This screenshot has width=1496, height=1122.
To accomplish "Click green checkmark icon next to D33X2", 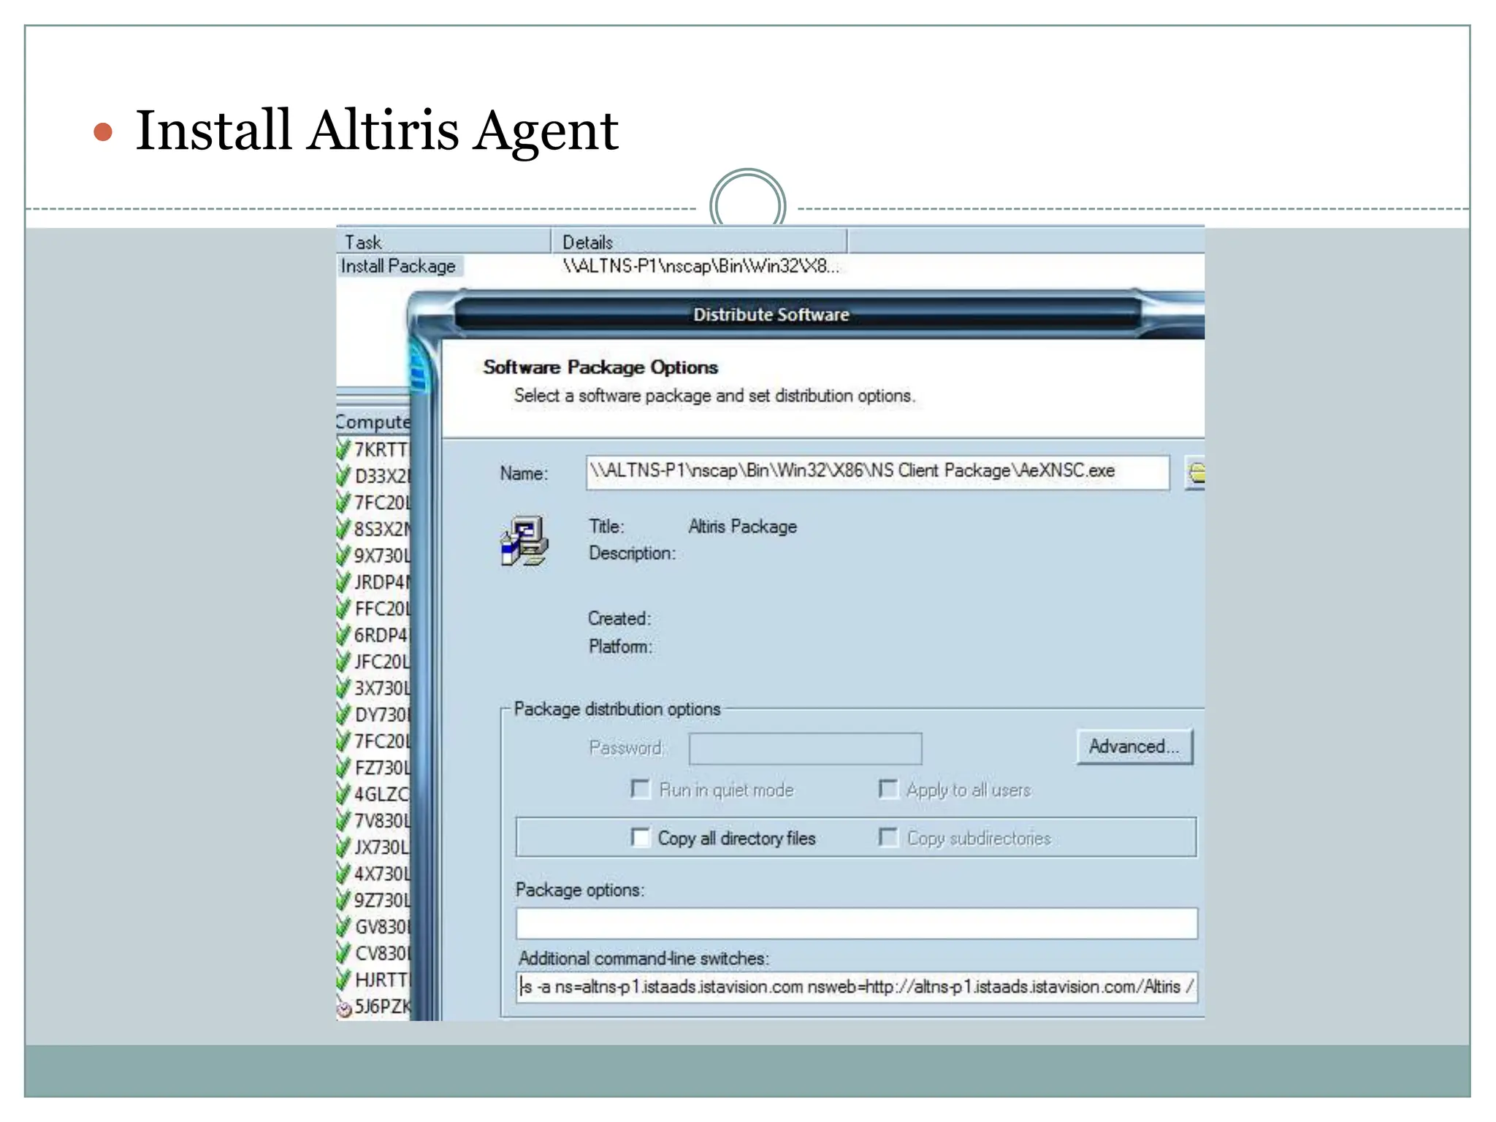I will coord(343,475).
